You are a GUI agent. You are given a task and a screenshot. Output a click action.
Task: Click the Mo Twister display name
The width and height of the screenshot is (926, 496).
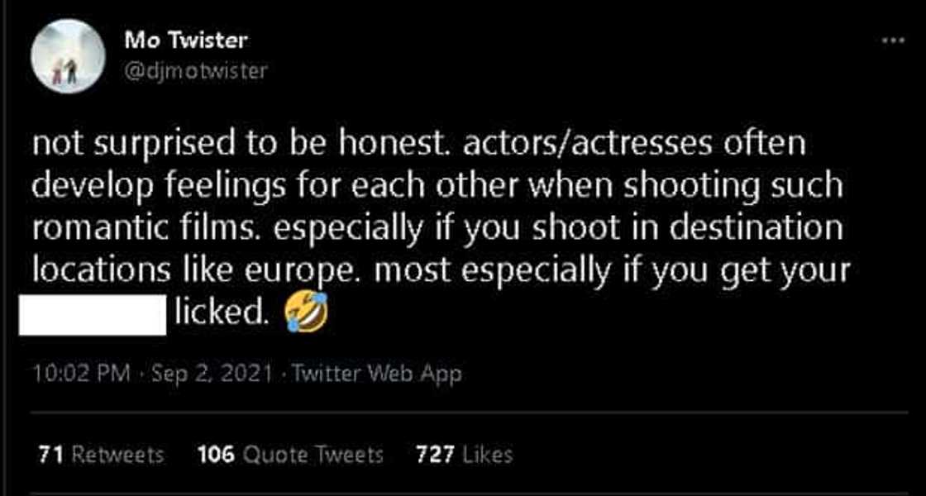click(185, 39)
